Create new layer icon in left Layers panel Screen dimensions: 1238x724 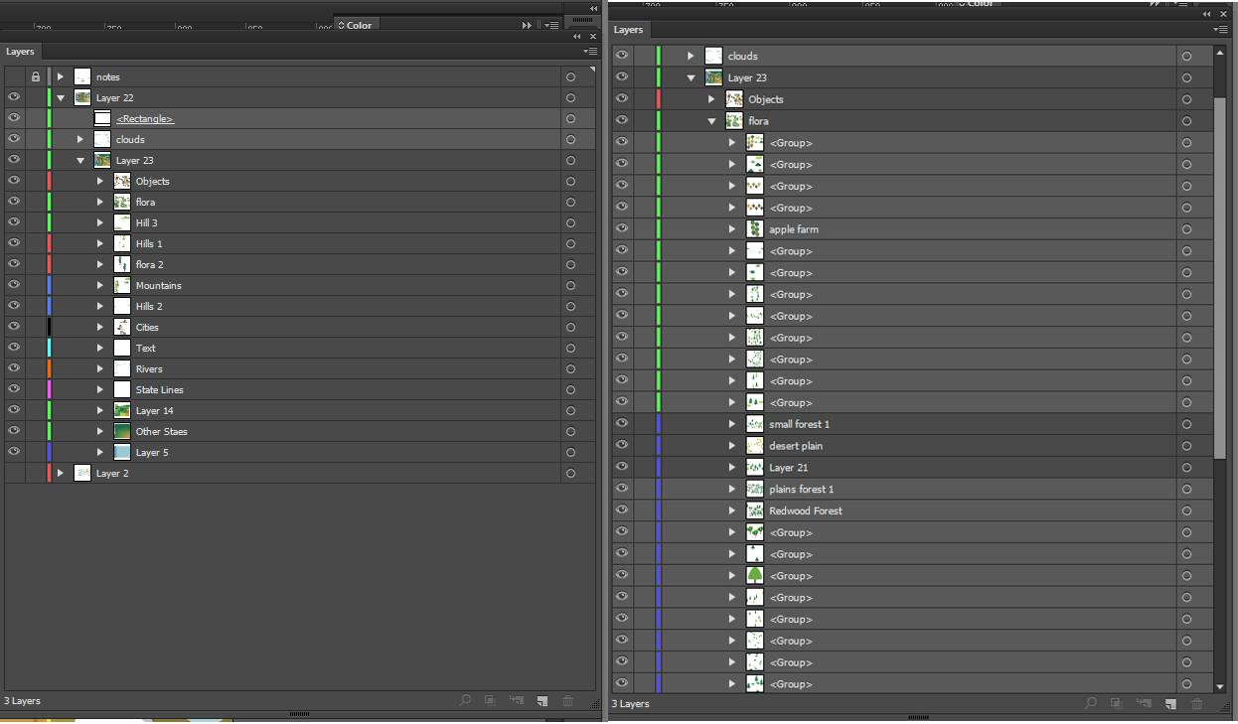(542, 700)
